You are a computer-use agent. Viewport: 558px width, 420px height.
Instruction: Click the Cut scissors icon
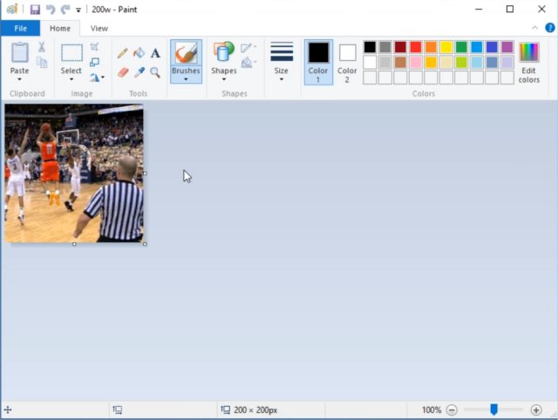pos(41,47)
